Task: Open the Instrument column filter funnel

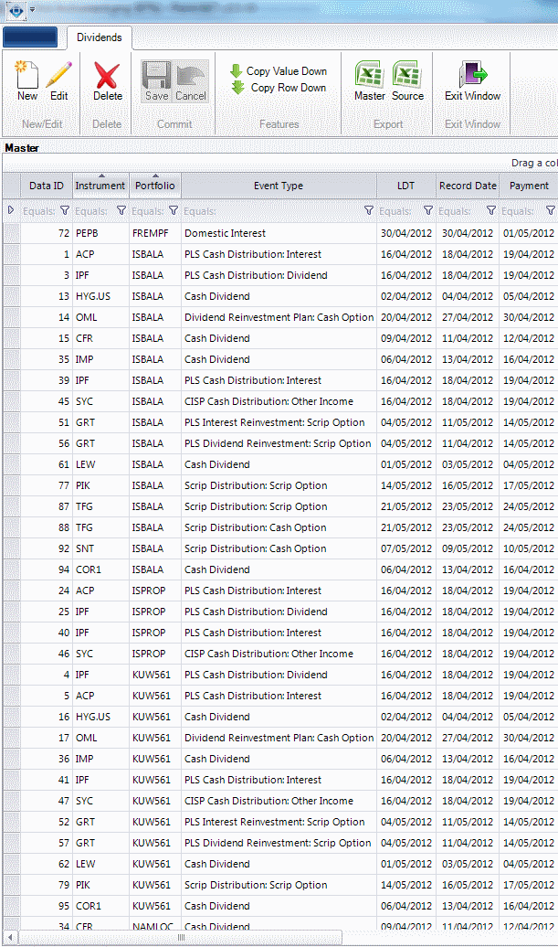Action: [121, 211]
